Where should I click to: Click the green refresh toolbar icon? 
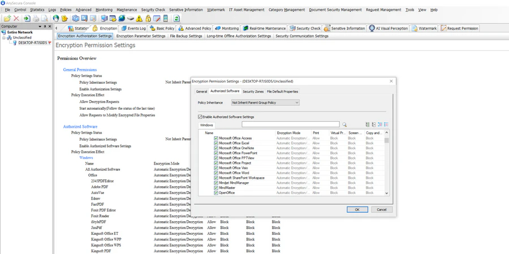176,19
